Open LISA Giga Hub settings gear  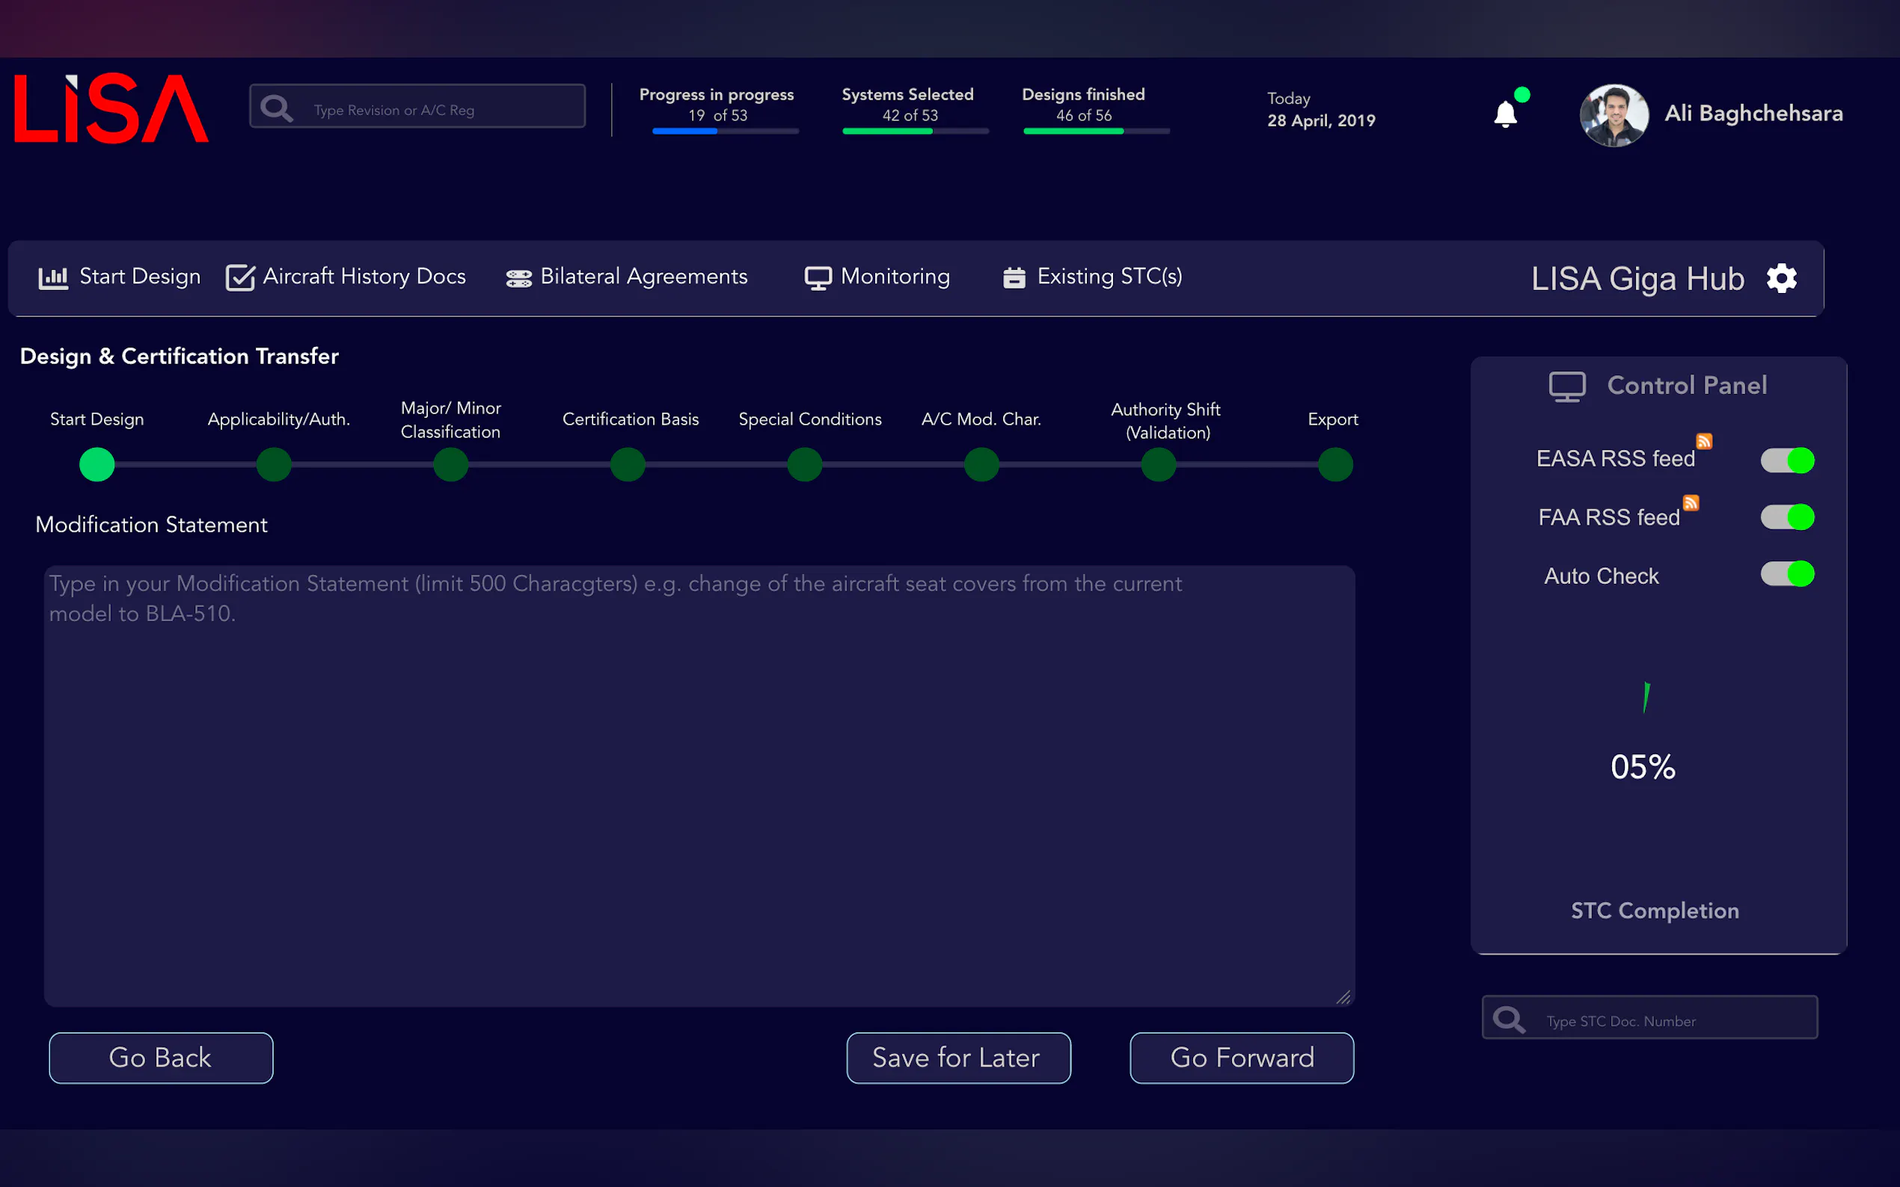pos(1782,277)
